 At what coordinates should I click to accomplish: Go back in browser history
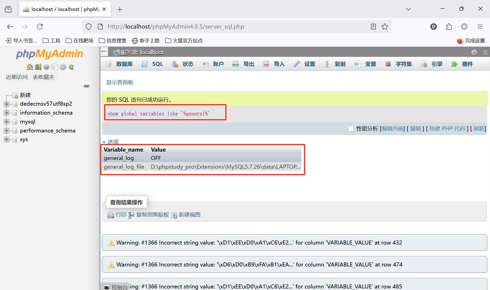[10, 27]
